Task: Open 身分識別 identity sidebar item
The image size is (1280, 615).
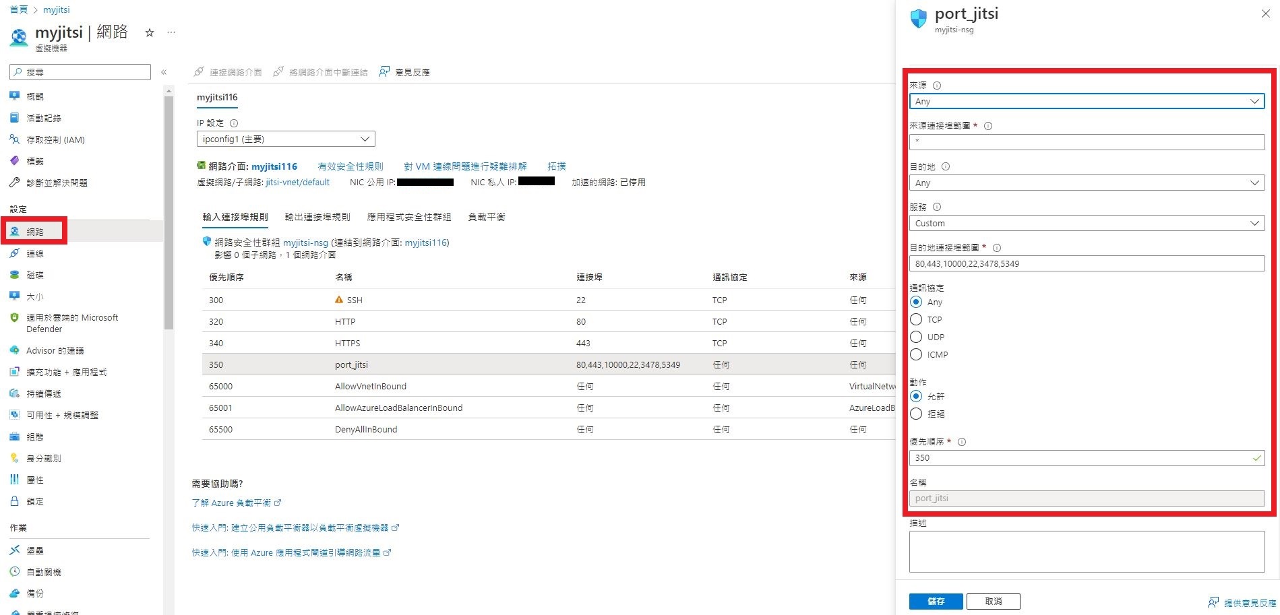Action: click(43, 458)
